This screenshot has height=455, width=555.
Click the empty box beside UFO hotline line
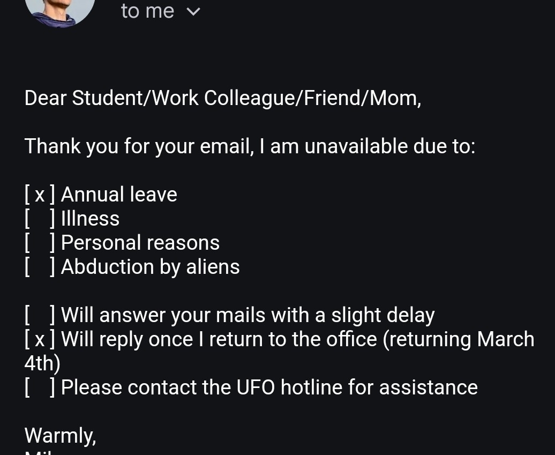point(40,387)
